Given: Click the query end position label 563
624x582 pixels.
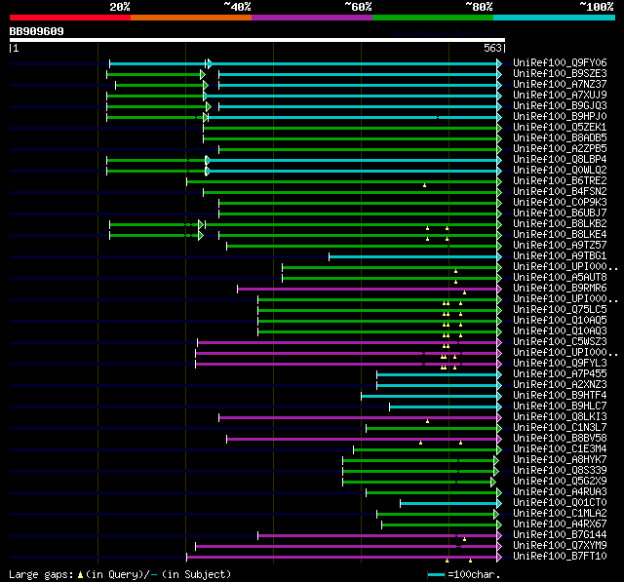Looking at the screenshot, I should coord(492,48).
